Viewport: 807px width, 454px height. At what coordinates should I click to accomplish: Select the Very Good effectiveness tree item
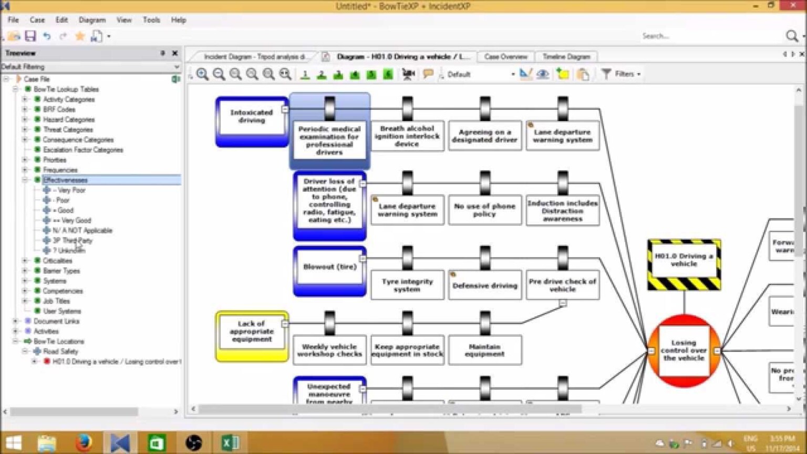click(x=72, y=221)
